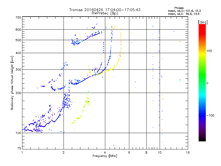This screenshot has height=166, width=221.
Task: Click the y-axis tick label '750'
Action: [19, 17]
